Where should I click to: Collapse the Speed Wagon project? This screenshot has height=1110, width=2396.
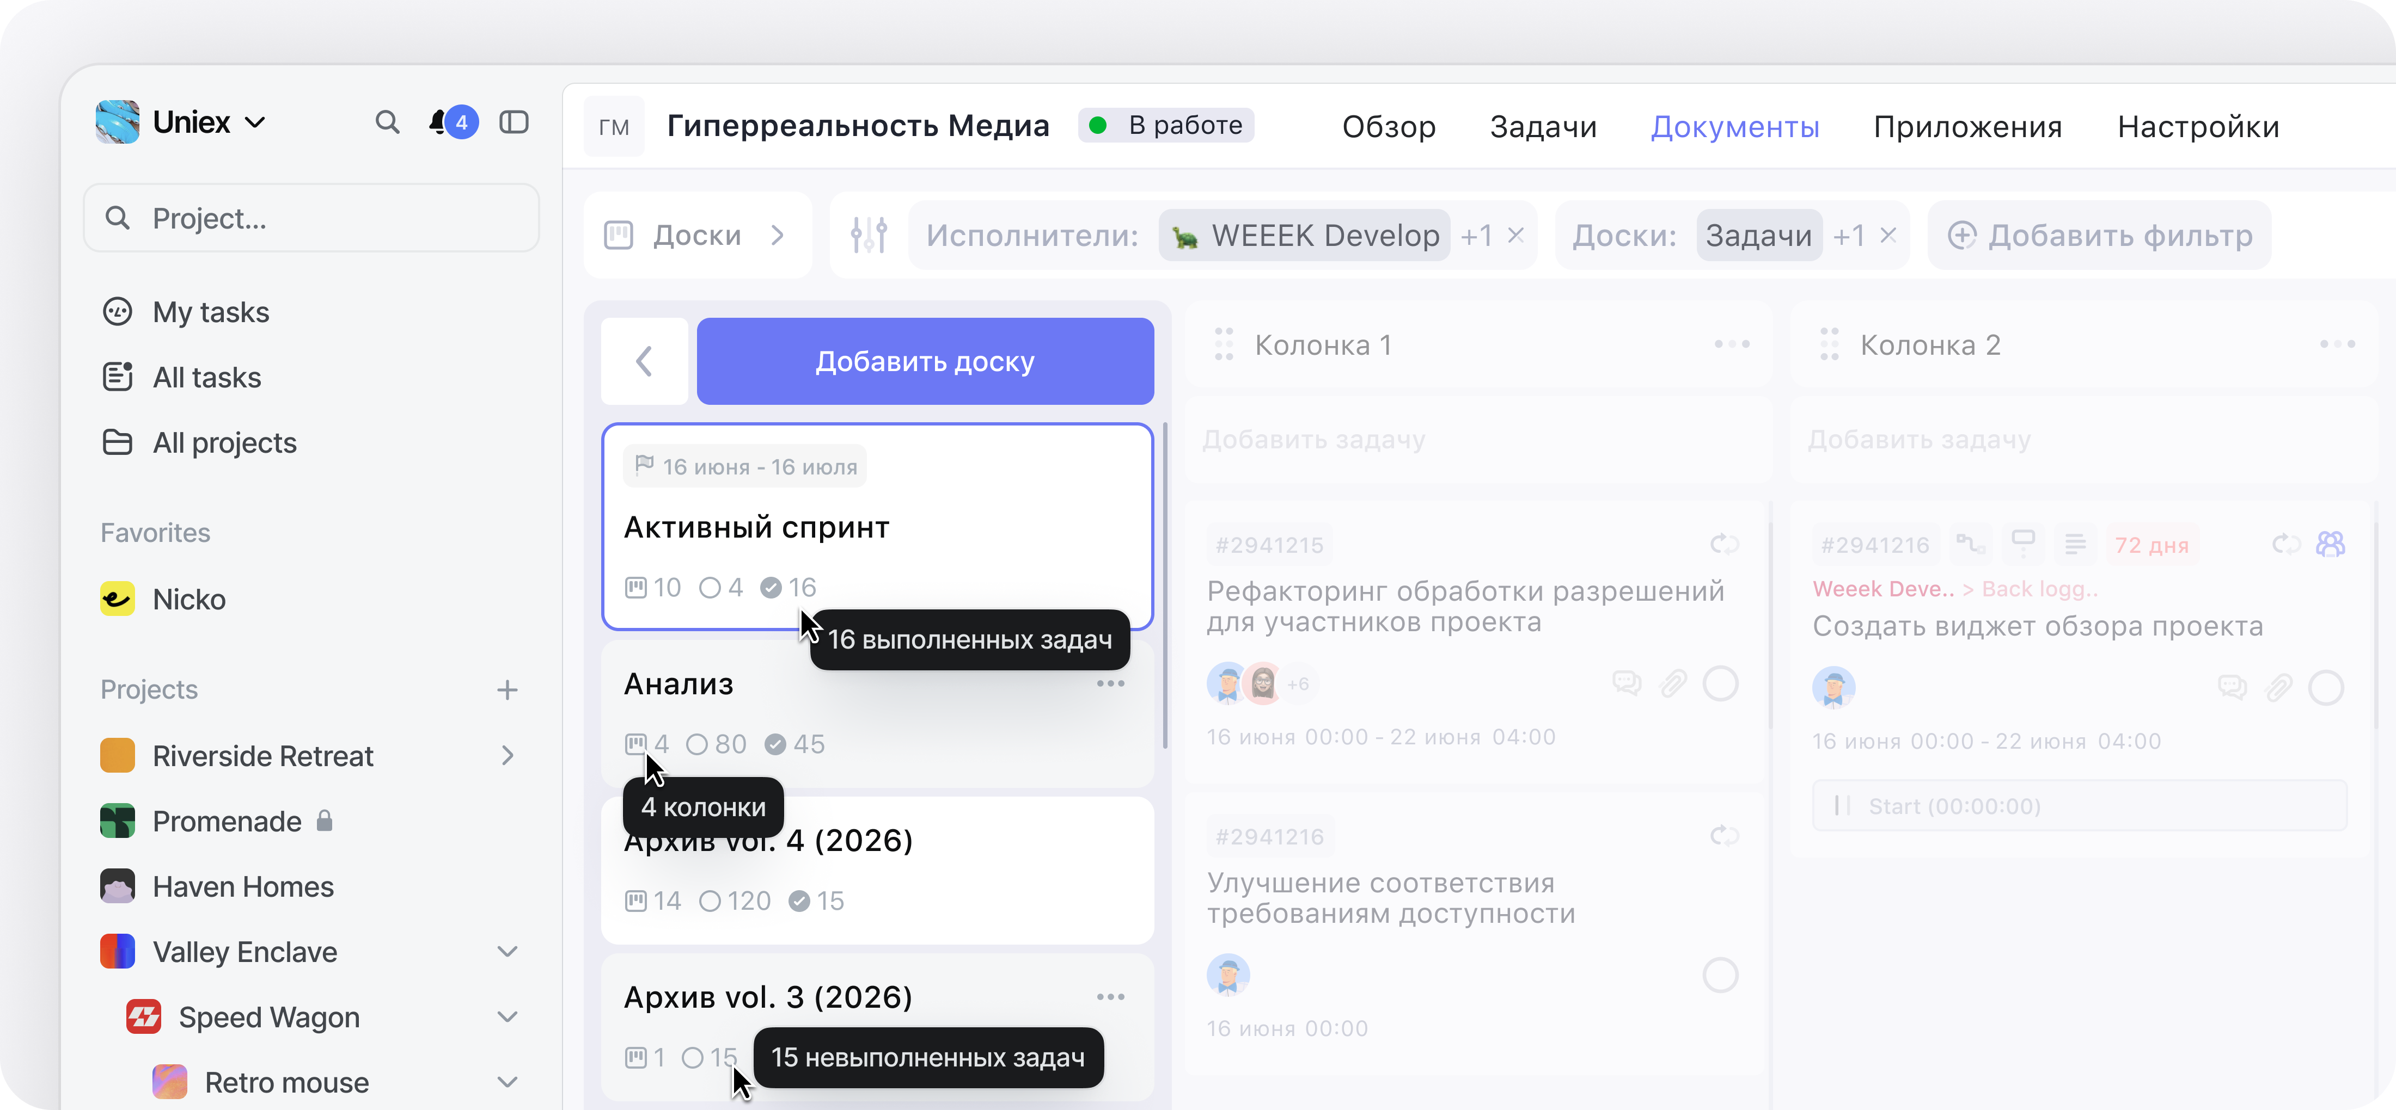click(507, 1016)
